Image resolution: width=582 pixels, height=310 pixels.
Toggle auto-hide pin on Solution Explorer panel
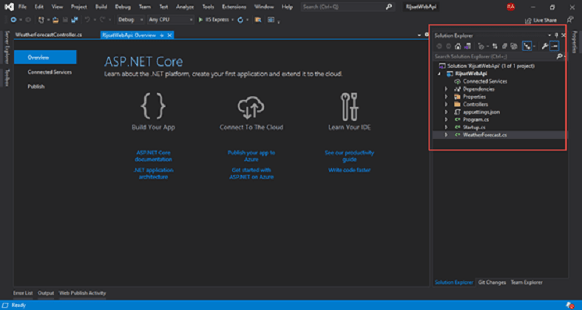[x=557, y=35]
